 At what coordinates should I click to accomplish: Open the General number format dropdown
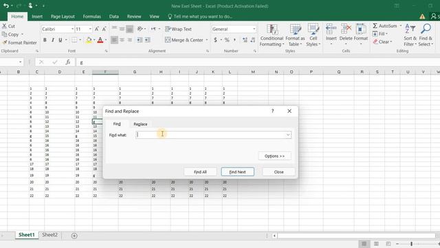point(254,29)
